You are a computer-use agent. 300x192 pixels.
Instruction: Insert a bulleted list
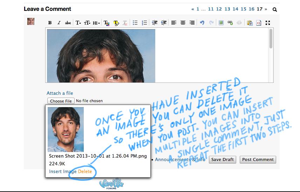coord(135,23)
